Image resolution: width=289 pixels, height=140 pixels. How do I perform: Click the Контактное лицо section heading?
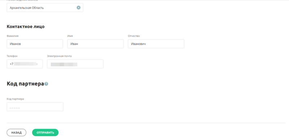point(26,27)
